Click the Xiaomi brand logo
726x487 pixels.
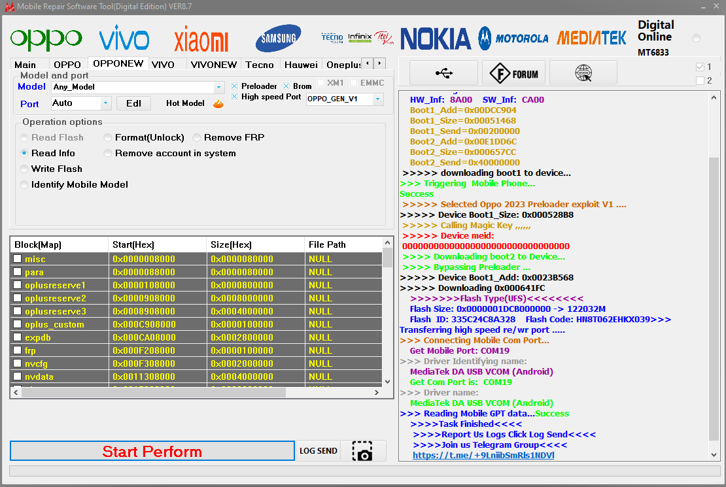point(201,40)
